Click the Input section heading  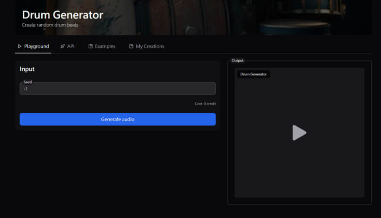27,69
